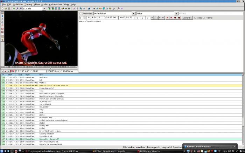Select subtitle row 127 highlighted in yellow
The height and width of the screenshot is (153, 245).
(x=121, y=85)
